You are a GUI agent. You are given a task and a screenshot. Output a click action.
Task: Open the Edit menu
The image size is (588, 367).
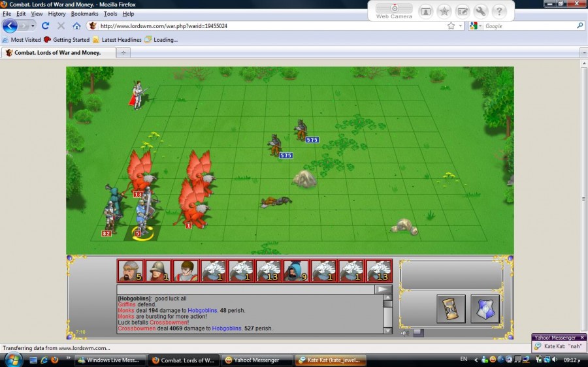(x=21, y=14)
